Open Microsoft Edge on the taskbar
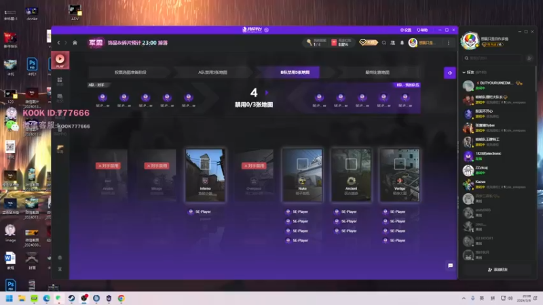The width and height of the screenshot is (543, 305). pos(46,298)
